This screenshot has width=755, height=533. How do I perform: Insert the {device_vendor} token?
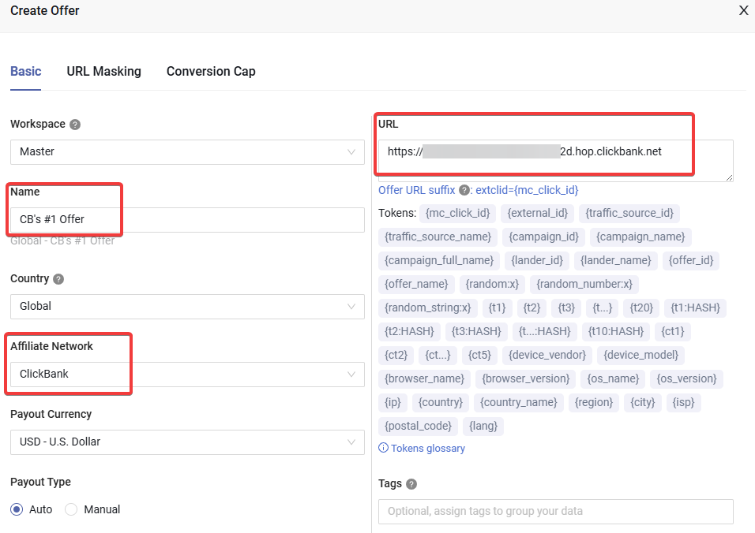[547, 355]
